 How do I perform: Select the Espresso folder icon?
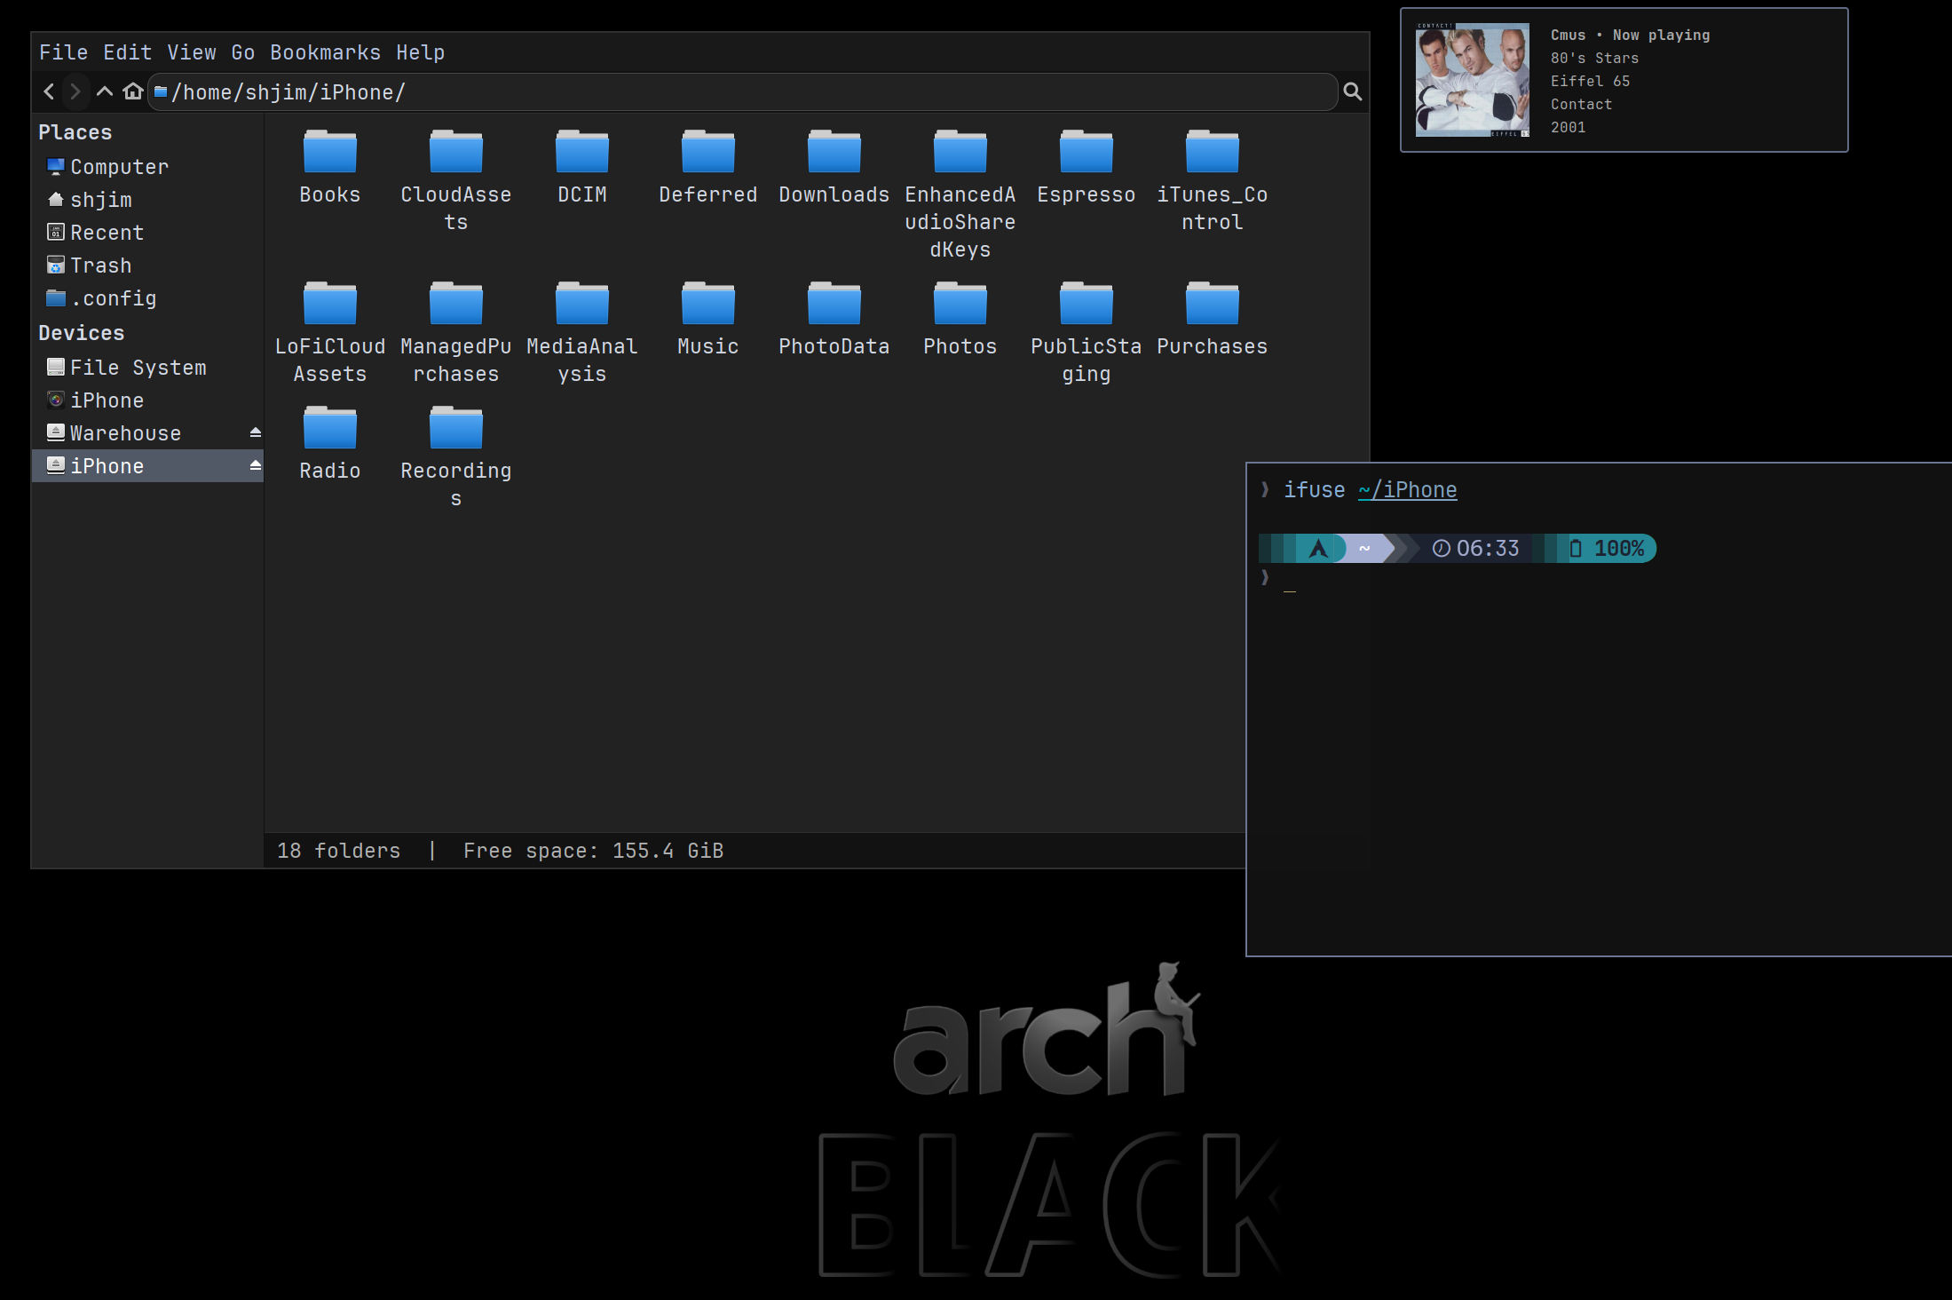pyautogui.click(x=1086, y=151)
